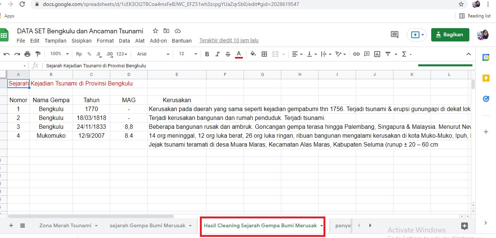Click the Undo arrow in toolbar
496x238 pixels.
coord(7,54)
